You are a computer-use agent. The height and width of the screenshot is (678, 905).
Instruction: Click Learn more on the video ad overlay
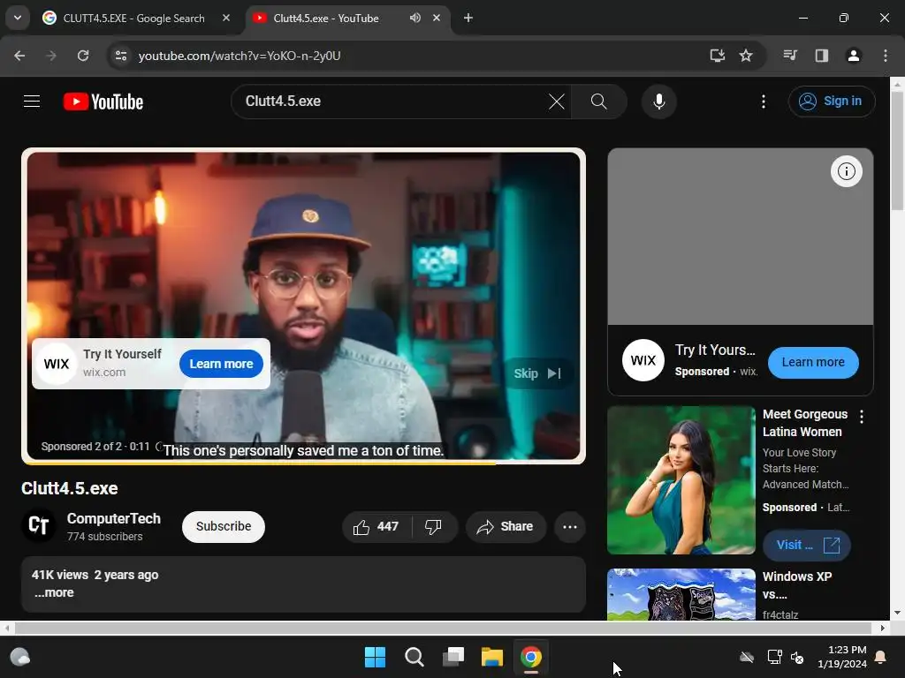(x=221, y=364)
